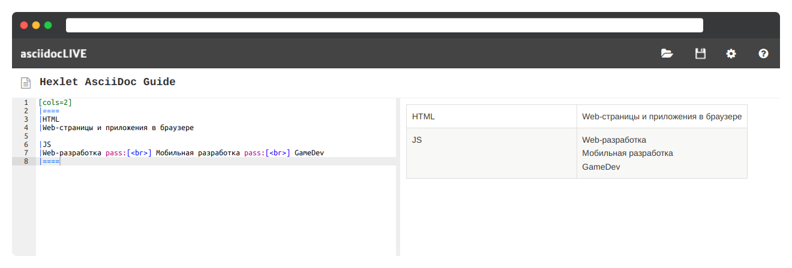
Task: Open settings via the gear icon
Action: point(731,53)
